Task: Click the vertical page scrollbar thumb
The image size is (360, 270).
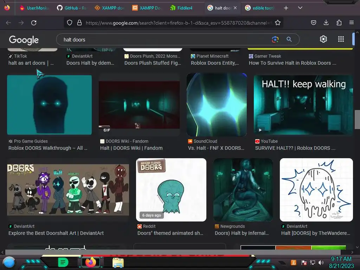Action: (357, 120)
